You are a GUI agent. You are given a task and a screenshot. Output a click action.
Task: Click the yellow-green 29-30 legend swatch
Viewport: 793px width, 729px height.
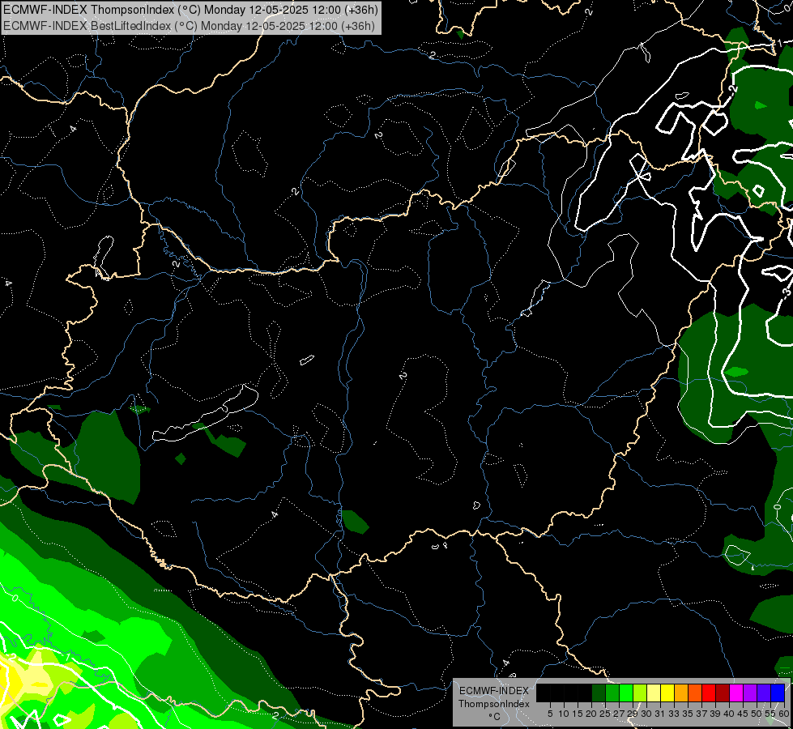point(640,693)
